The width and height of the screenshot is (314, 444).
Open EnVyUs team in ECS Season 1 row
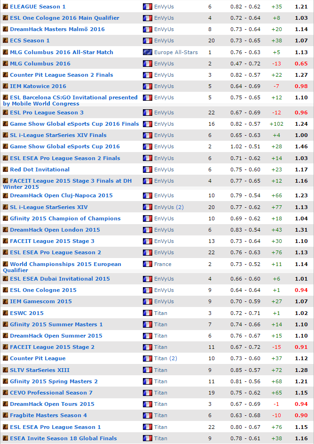tap(164, 40)
